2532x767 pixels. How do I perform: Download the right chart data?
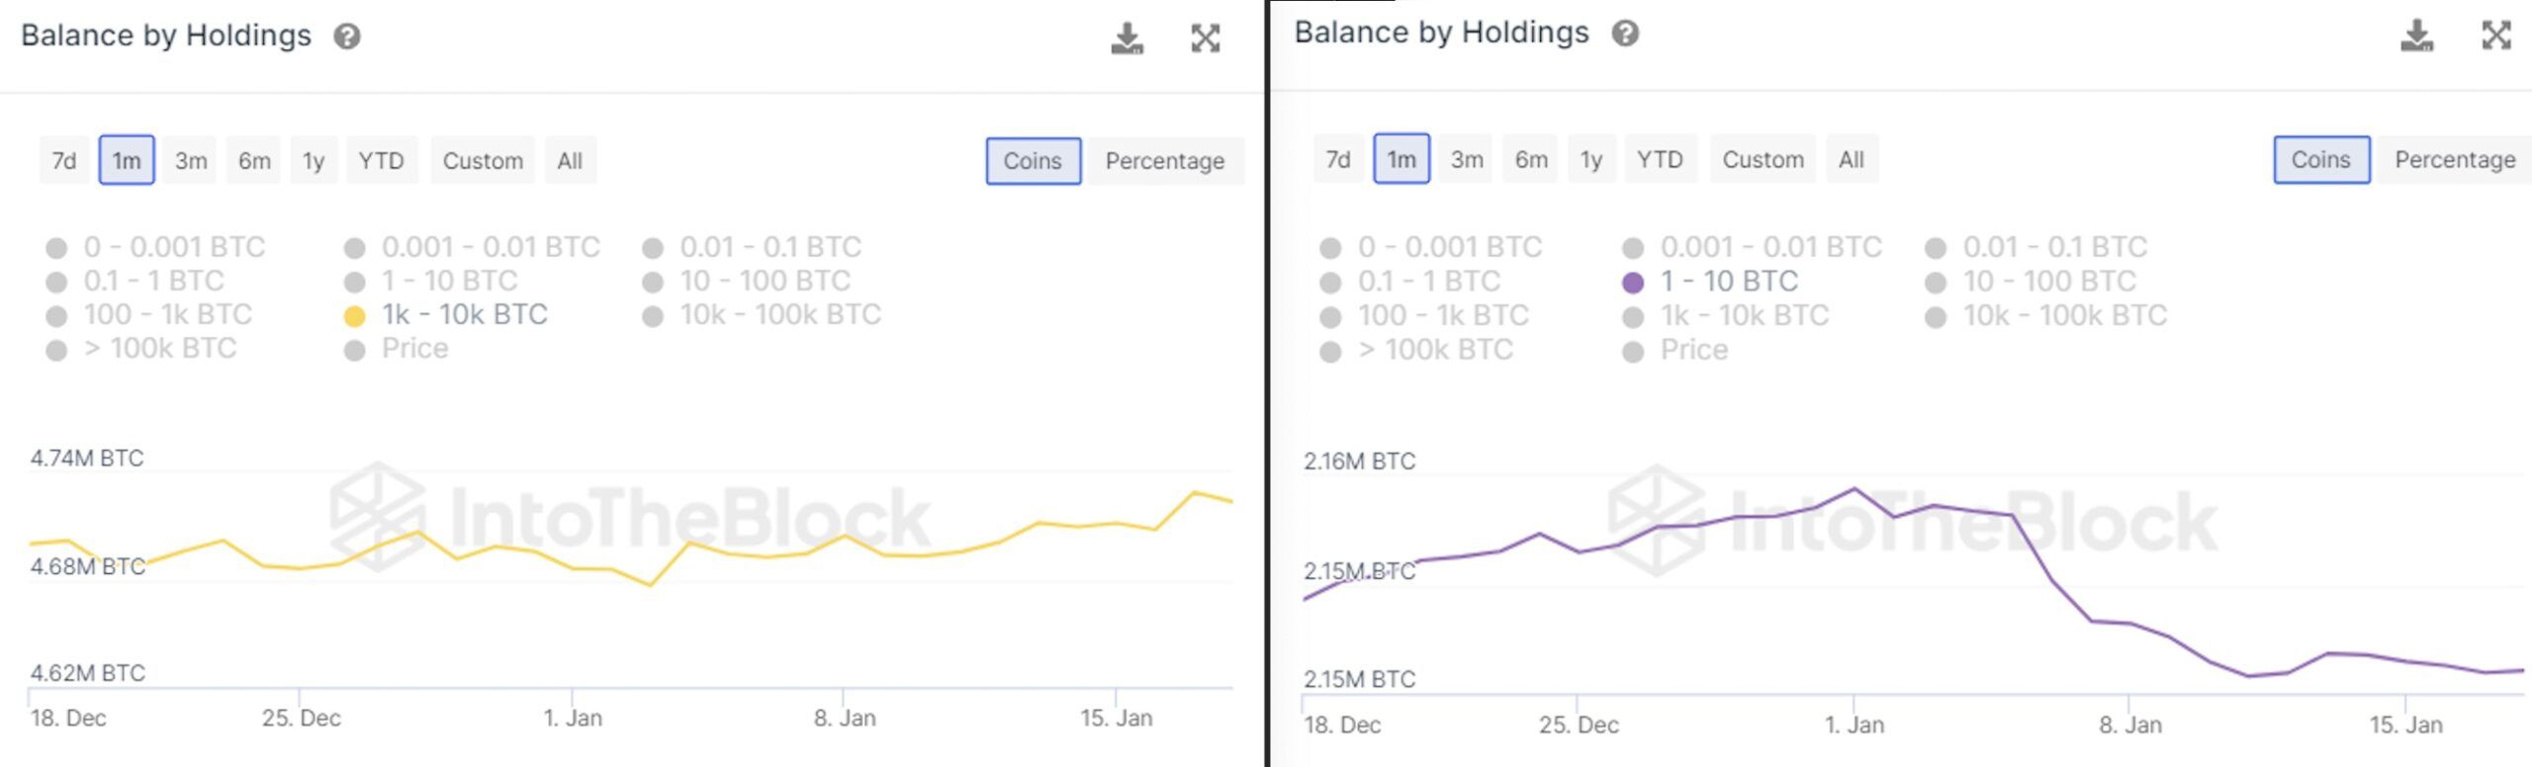[2416, 36]
